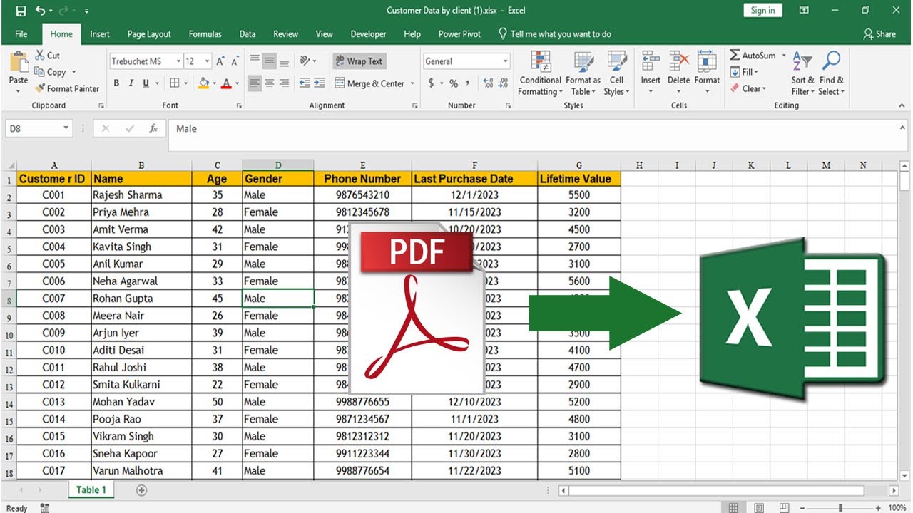
Task: Open Ribbon Display Options icon
Action: (804, 11)
